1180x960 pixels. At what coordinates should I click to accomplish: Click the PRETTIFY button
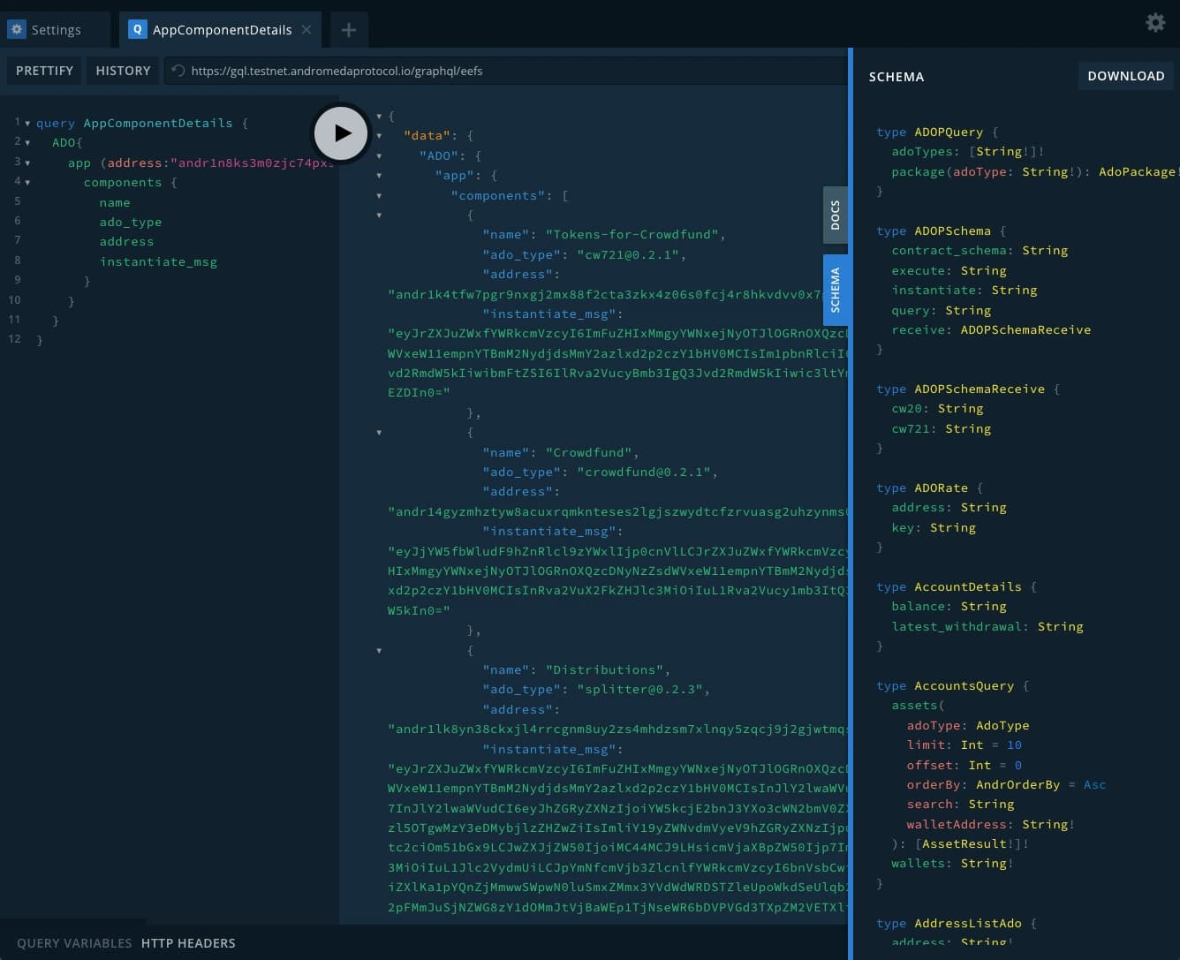coord(44,71)
